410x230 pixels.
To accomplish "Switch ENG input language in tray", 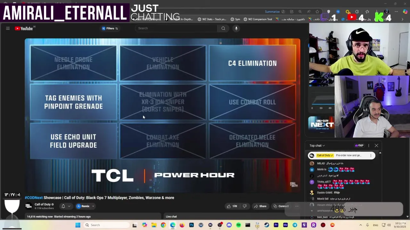I will [x=375, y=225].
